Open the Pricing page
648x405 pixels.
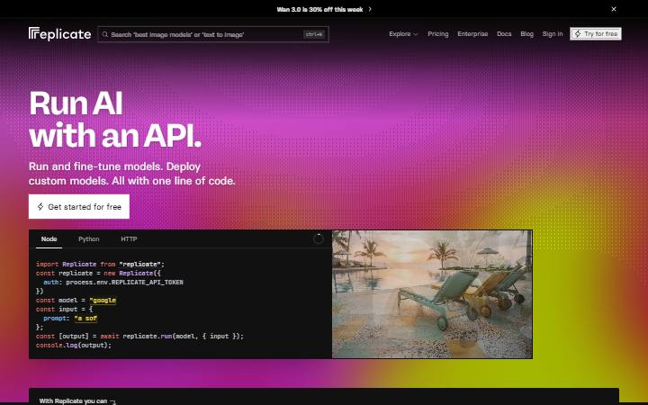pos(438,34)
